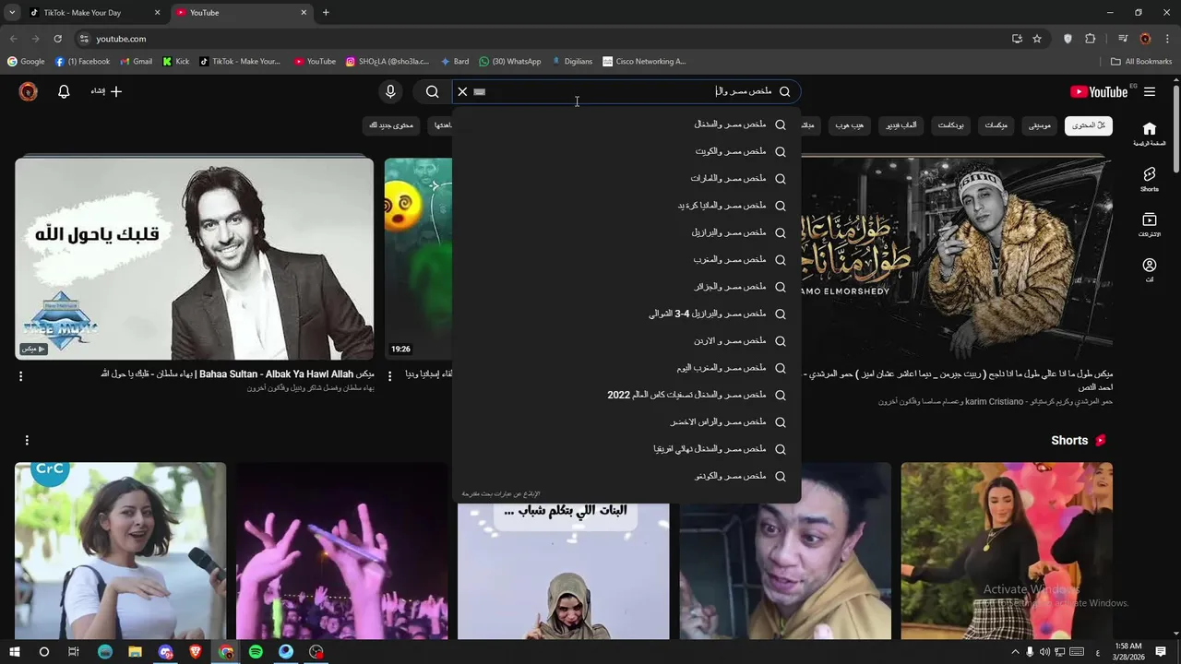Open the Short captioned البنات اللي بتكلم شباب
Image resolution: width=1181 pixels, height=664 pixels.
point(563,571)
